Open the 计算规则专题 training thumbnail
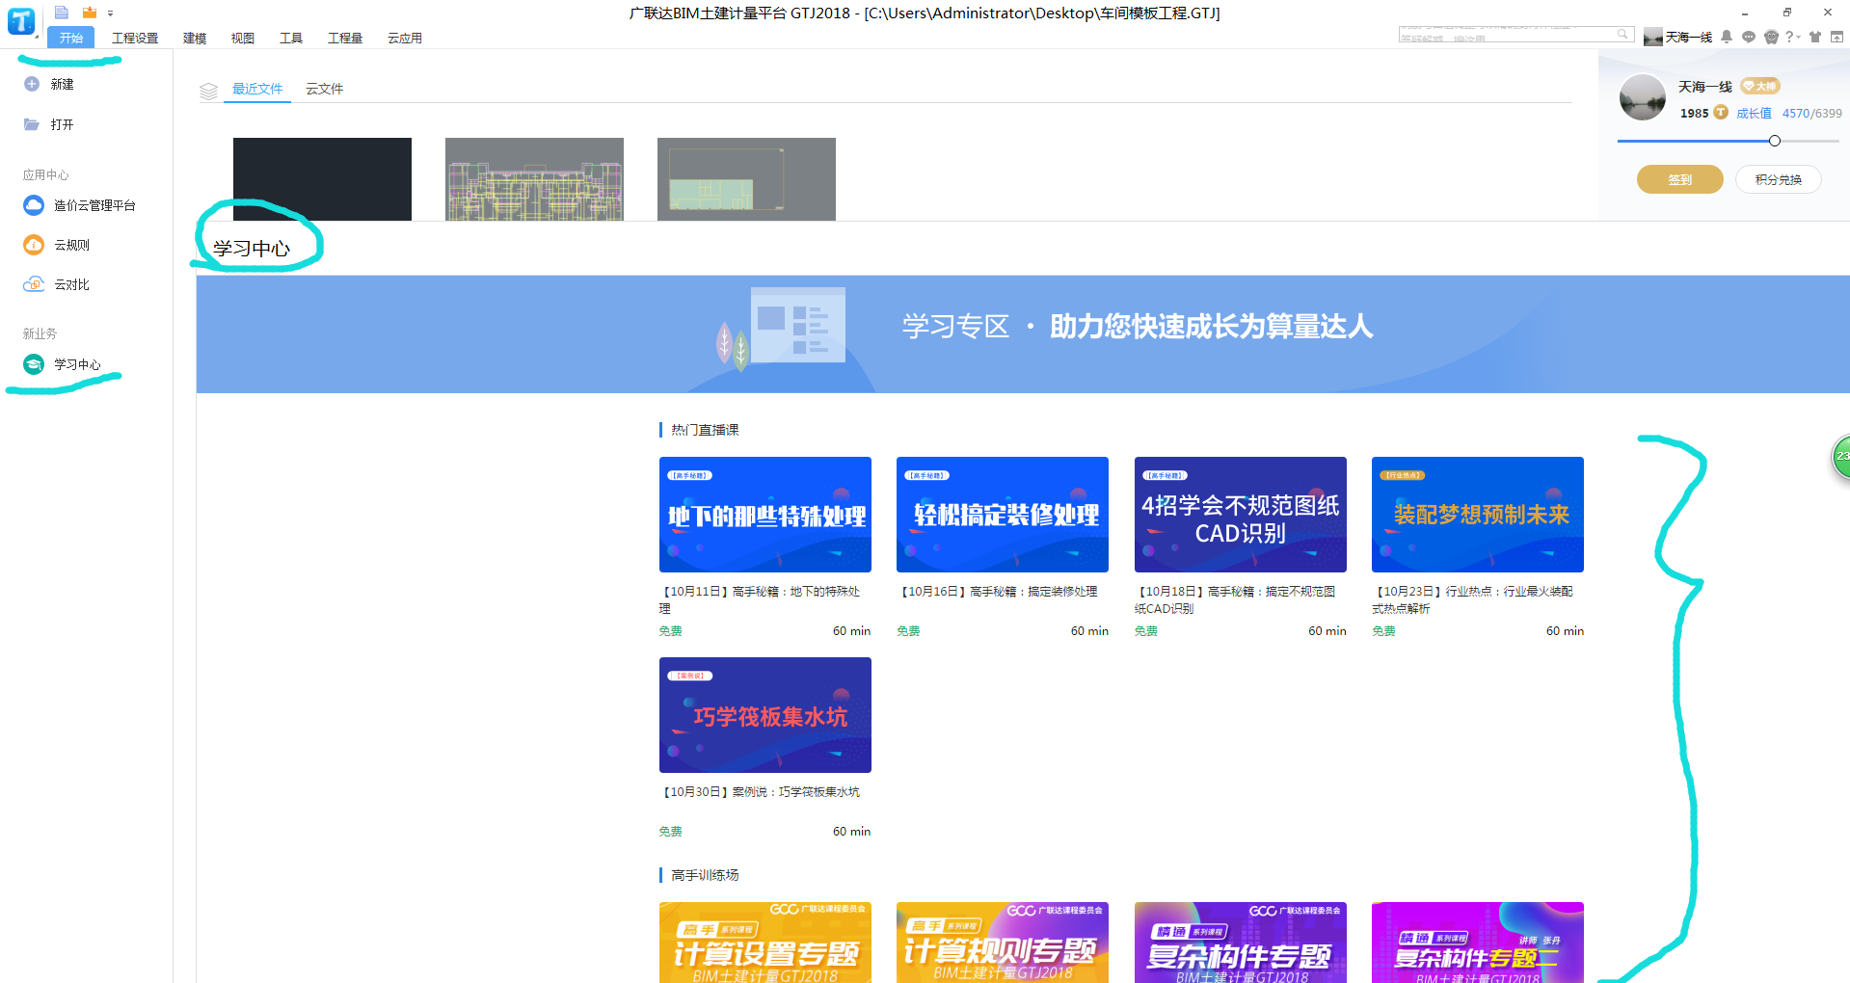The width and height of the screenshot is (1850, 983). point(1003,943)
